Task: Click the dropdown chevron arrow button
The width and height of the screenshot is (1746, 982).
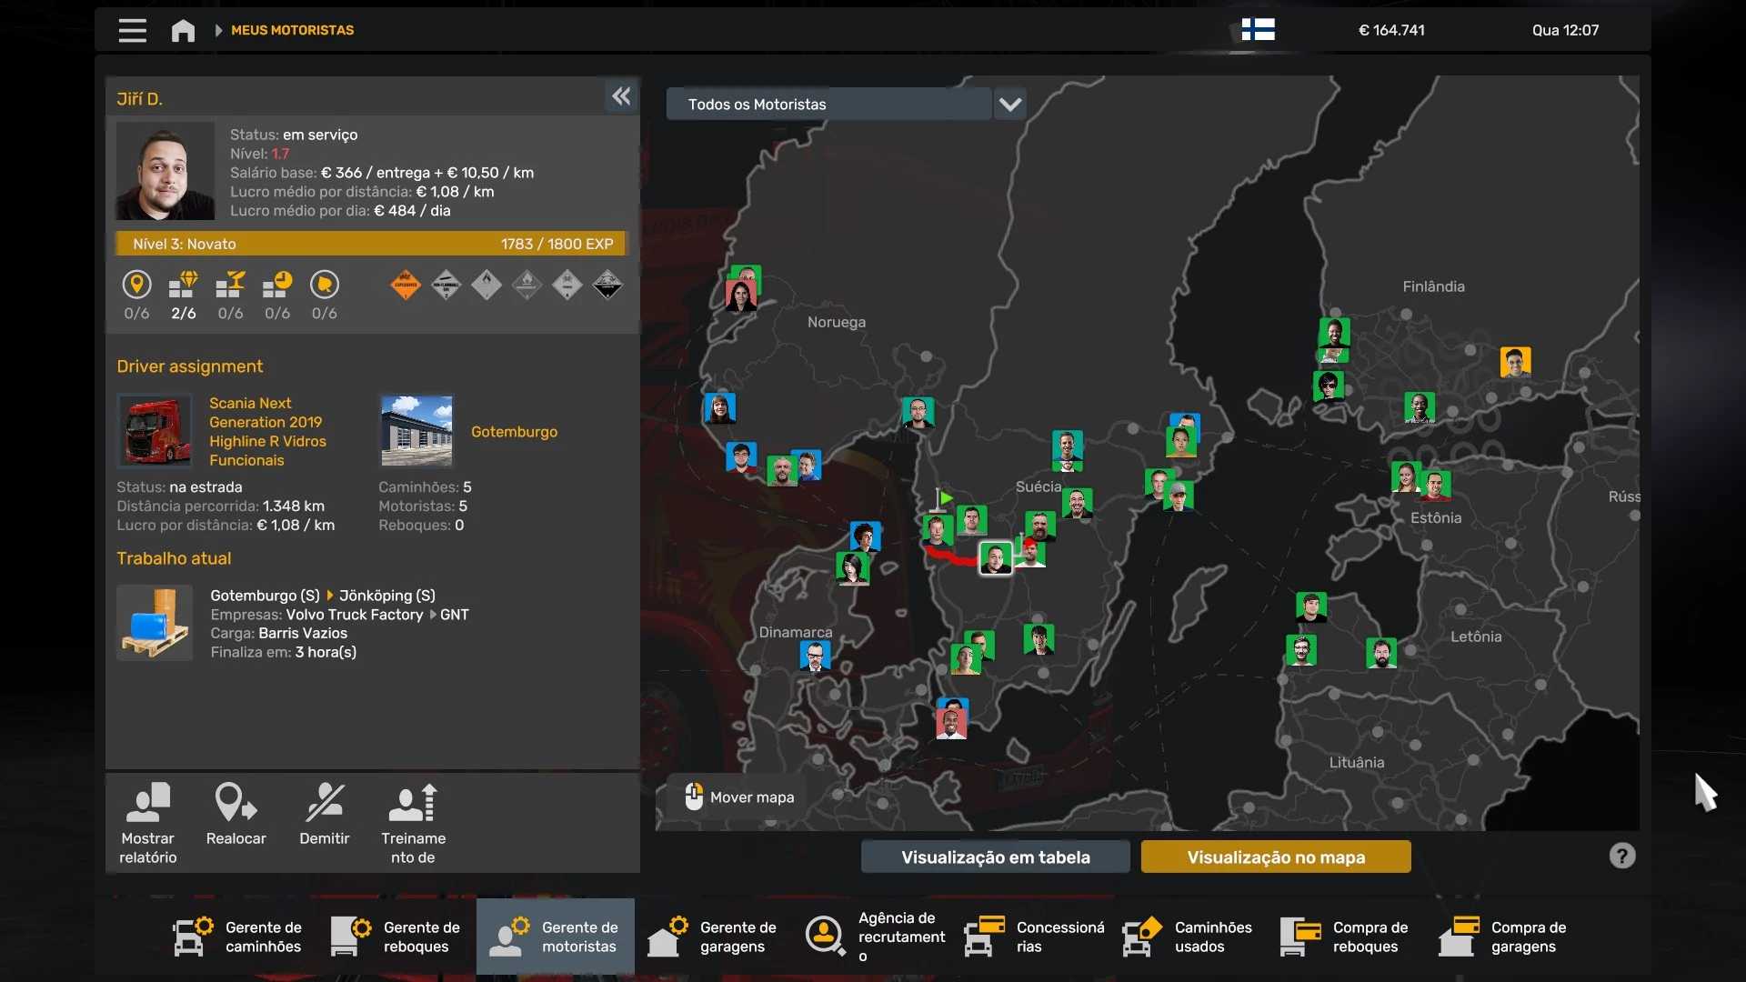Action: coord(1010,105)
